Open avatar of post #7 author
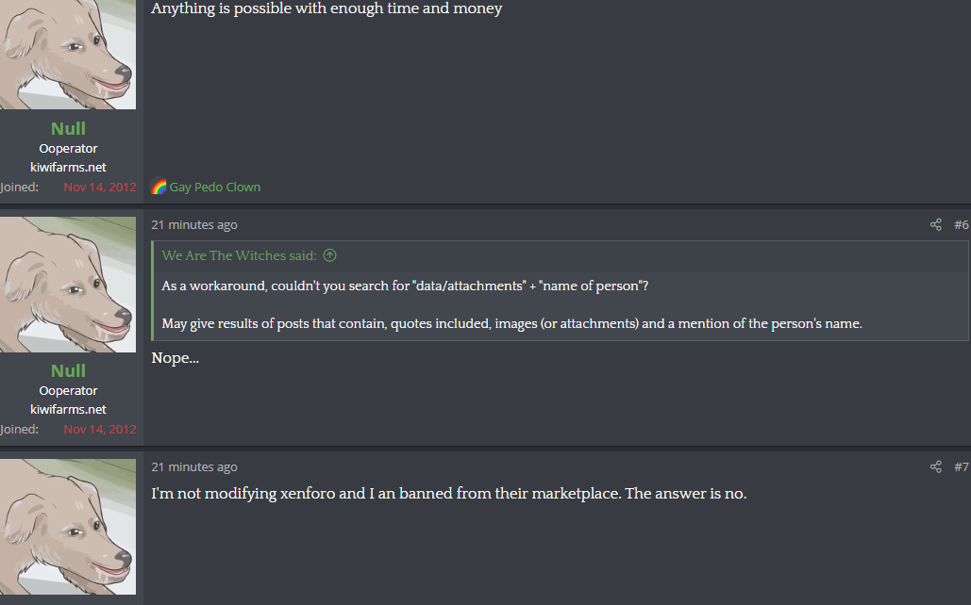The width and height of the screenshot is (971, 605). 68,527
